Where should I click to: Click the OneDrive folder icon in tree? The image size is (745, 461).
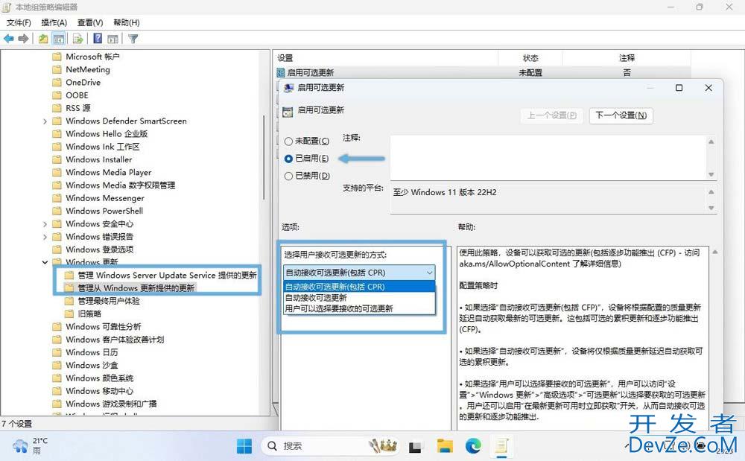57,82
